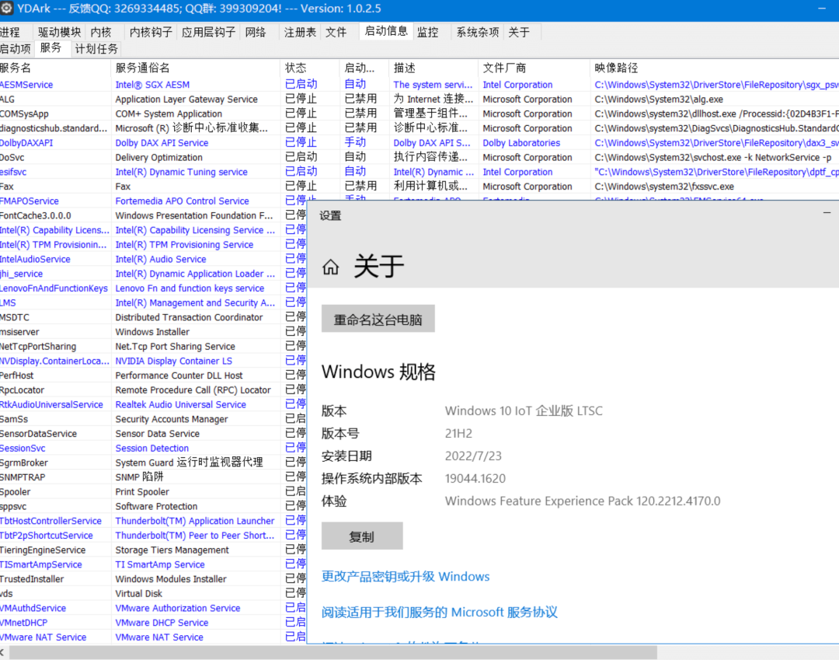Select the SNMPTRAP row
Screen dimensions: 839x660
[153, 477]
